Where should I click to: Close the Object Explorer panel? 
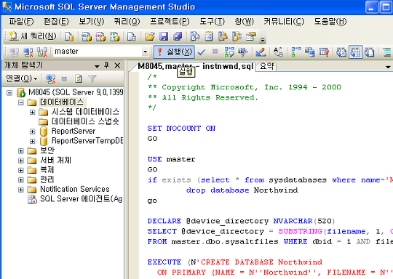pos(117,65)
